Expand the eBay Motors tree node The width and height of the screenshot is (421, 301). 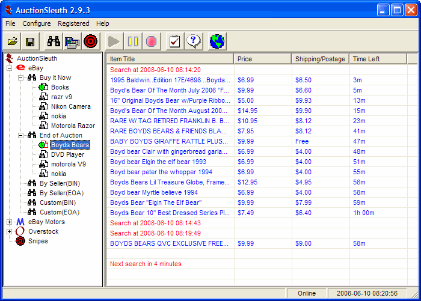click(x=10, y=222)
